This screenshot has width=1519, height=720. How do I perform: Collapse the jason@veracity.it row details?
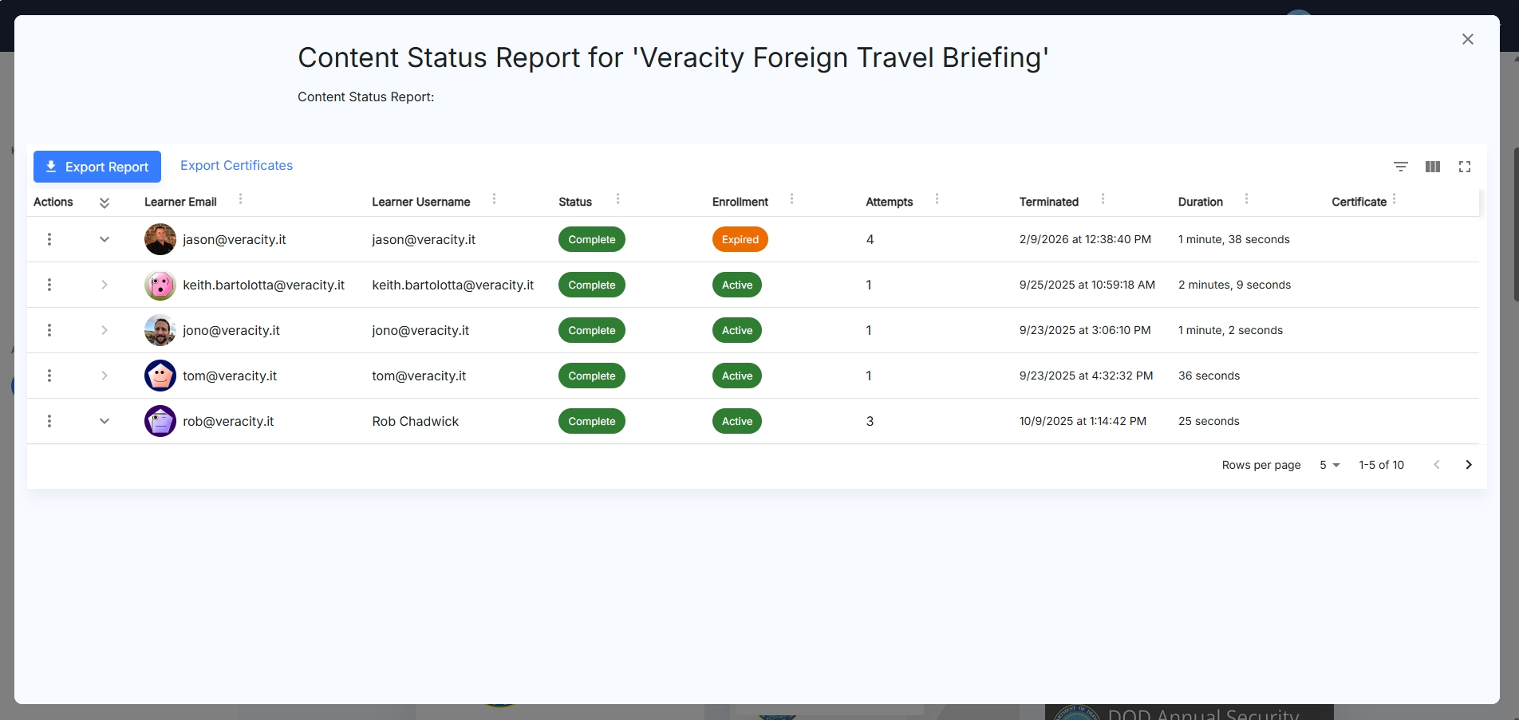[105, 239]
